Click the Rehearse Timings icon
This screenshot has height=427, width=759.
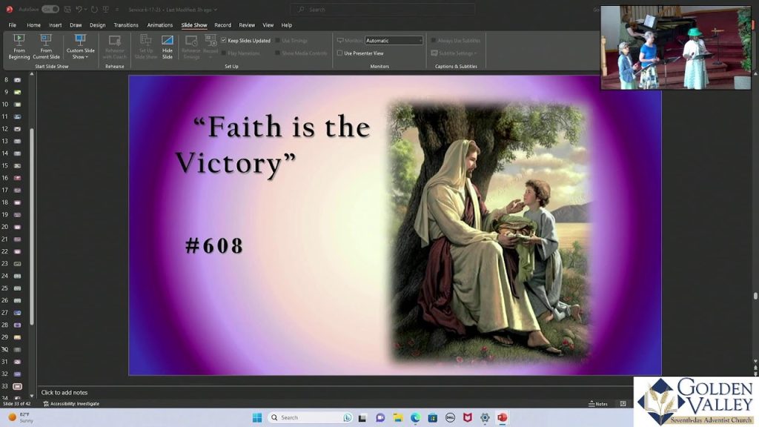[x=191, y=47]
